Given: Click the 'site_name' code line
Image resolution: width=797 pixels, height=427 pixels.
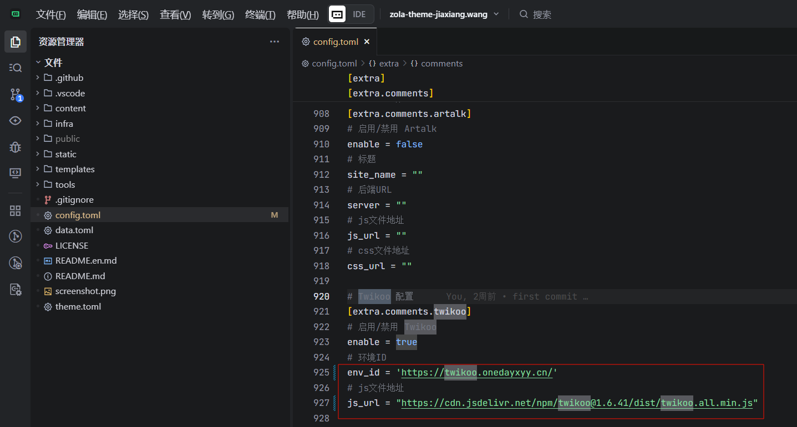Looking at the screenshot, I should tap(385, 174).
